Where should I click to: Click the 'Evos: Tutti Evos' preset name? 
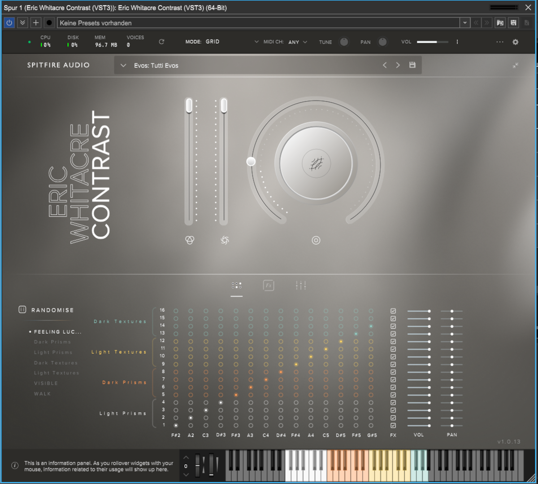pos(156,66)
